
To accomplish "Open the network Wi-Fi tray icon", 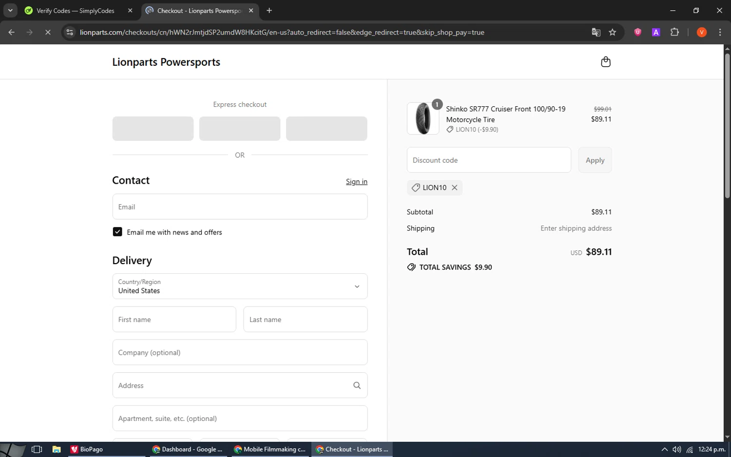I will point(690,450).
